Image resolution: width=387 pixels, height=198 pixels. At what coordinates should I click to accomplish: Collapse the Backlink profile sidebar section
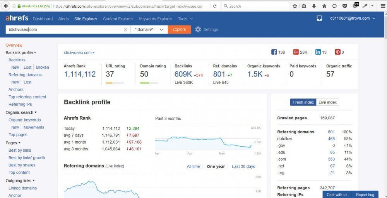pyautogui.click(x=21, y=52)
